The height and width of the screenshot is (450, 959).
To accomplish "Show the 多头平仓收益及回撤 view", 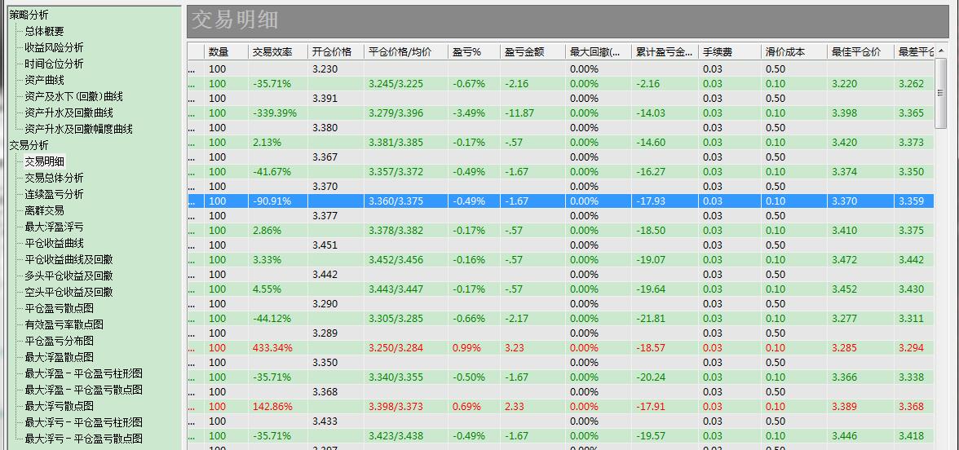I will (68, 276).
